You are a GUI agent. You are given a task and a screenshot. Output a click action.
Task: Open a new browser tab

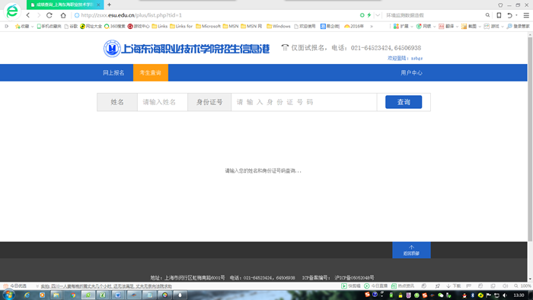109,5
